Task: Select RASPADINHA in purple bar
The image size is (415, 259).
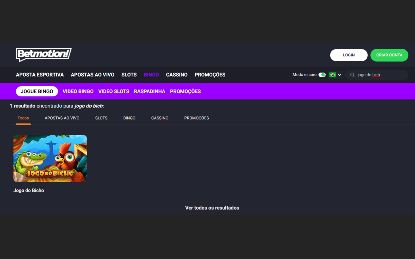Action: [x=150, y=91]
